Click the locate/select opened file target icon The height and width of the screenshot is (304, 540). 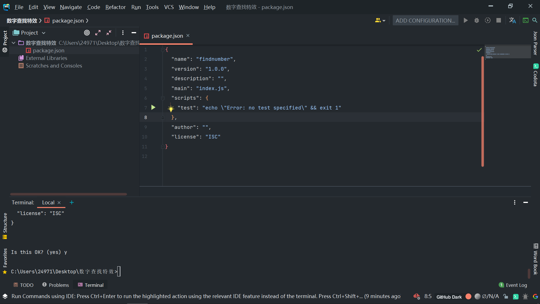pyautogui.click(x=87, y=33)
